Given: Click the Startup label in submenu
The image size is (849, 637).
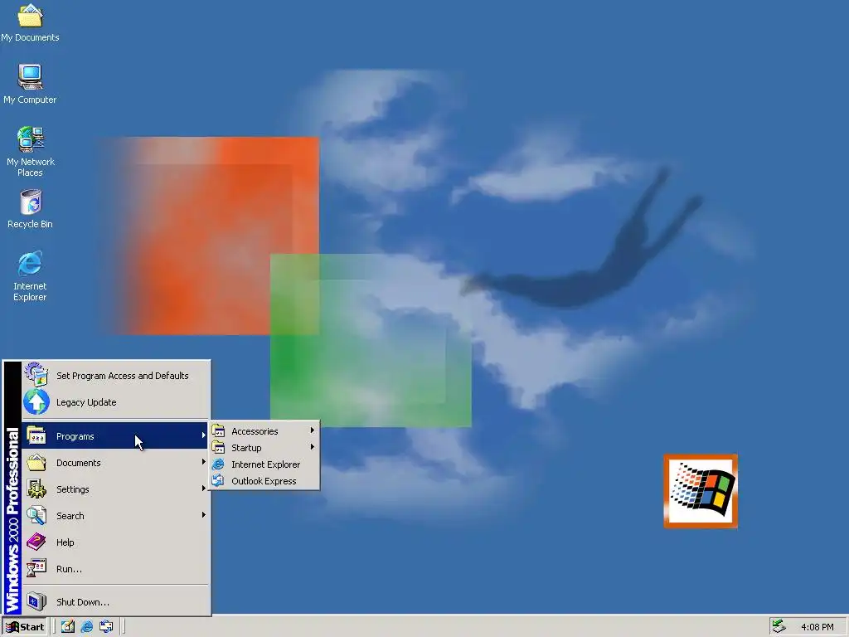Looking at the screenshot, I should 246,448.
